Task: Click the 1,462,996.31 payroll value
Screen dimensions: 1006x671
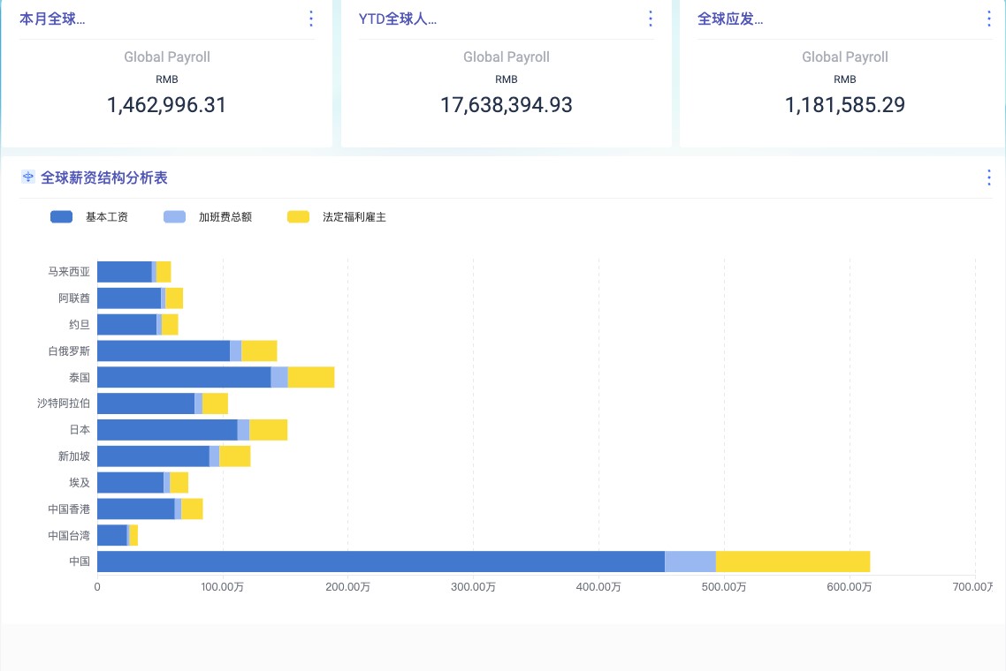Action: coord(167,105)
